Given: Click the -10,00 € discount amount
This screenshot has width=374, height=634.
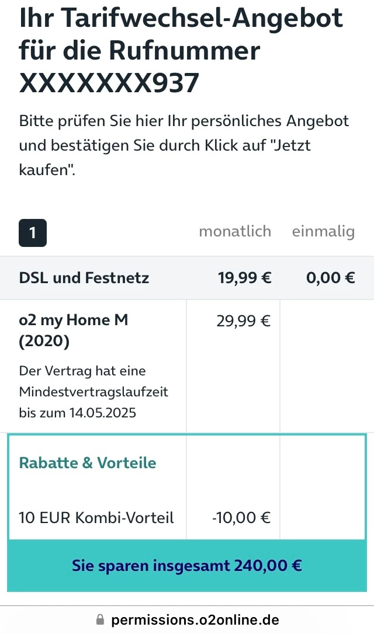Looking at the screenshot, I should pos(241,517).
